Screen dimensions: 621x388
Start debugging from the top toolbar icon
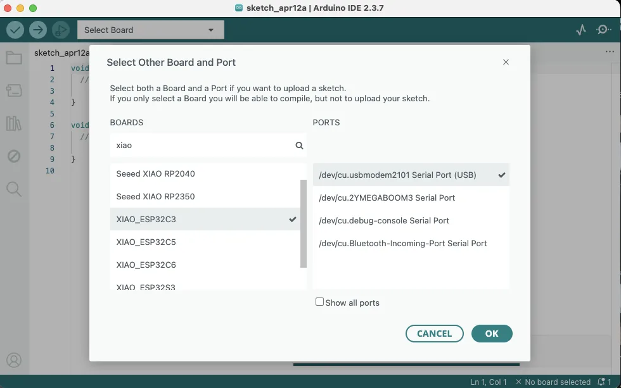point(61,29)
